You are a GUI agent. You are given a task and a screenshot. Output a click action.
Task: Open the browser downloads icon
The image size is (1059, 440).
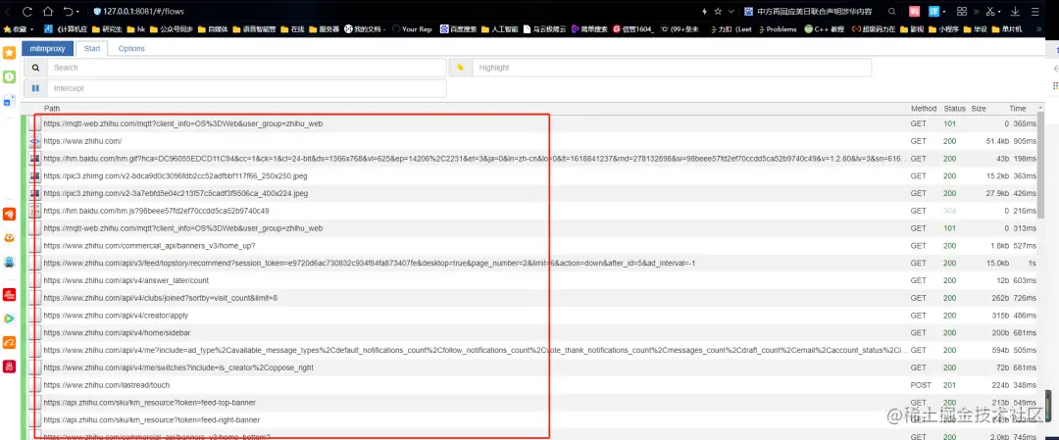(x=1015, y=12)
